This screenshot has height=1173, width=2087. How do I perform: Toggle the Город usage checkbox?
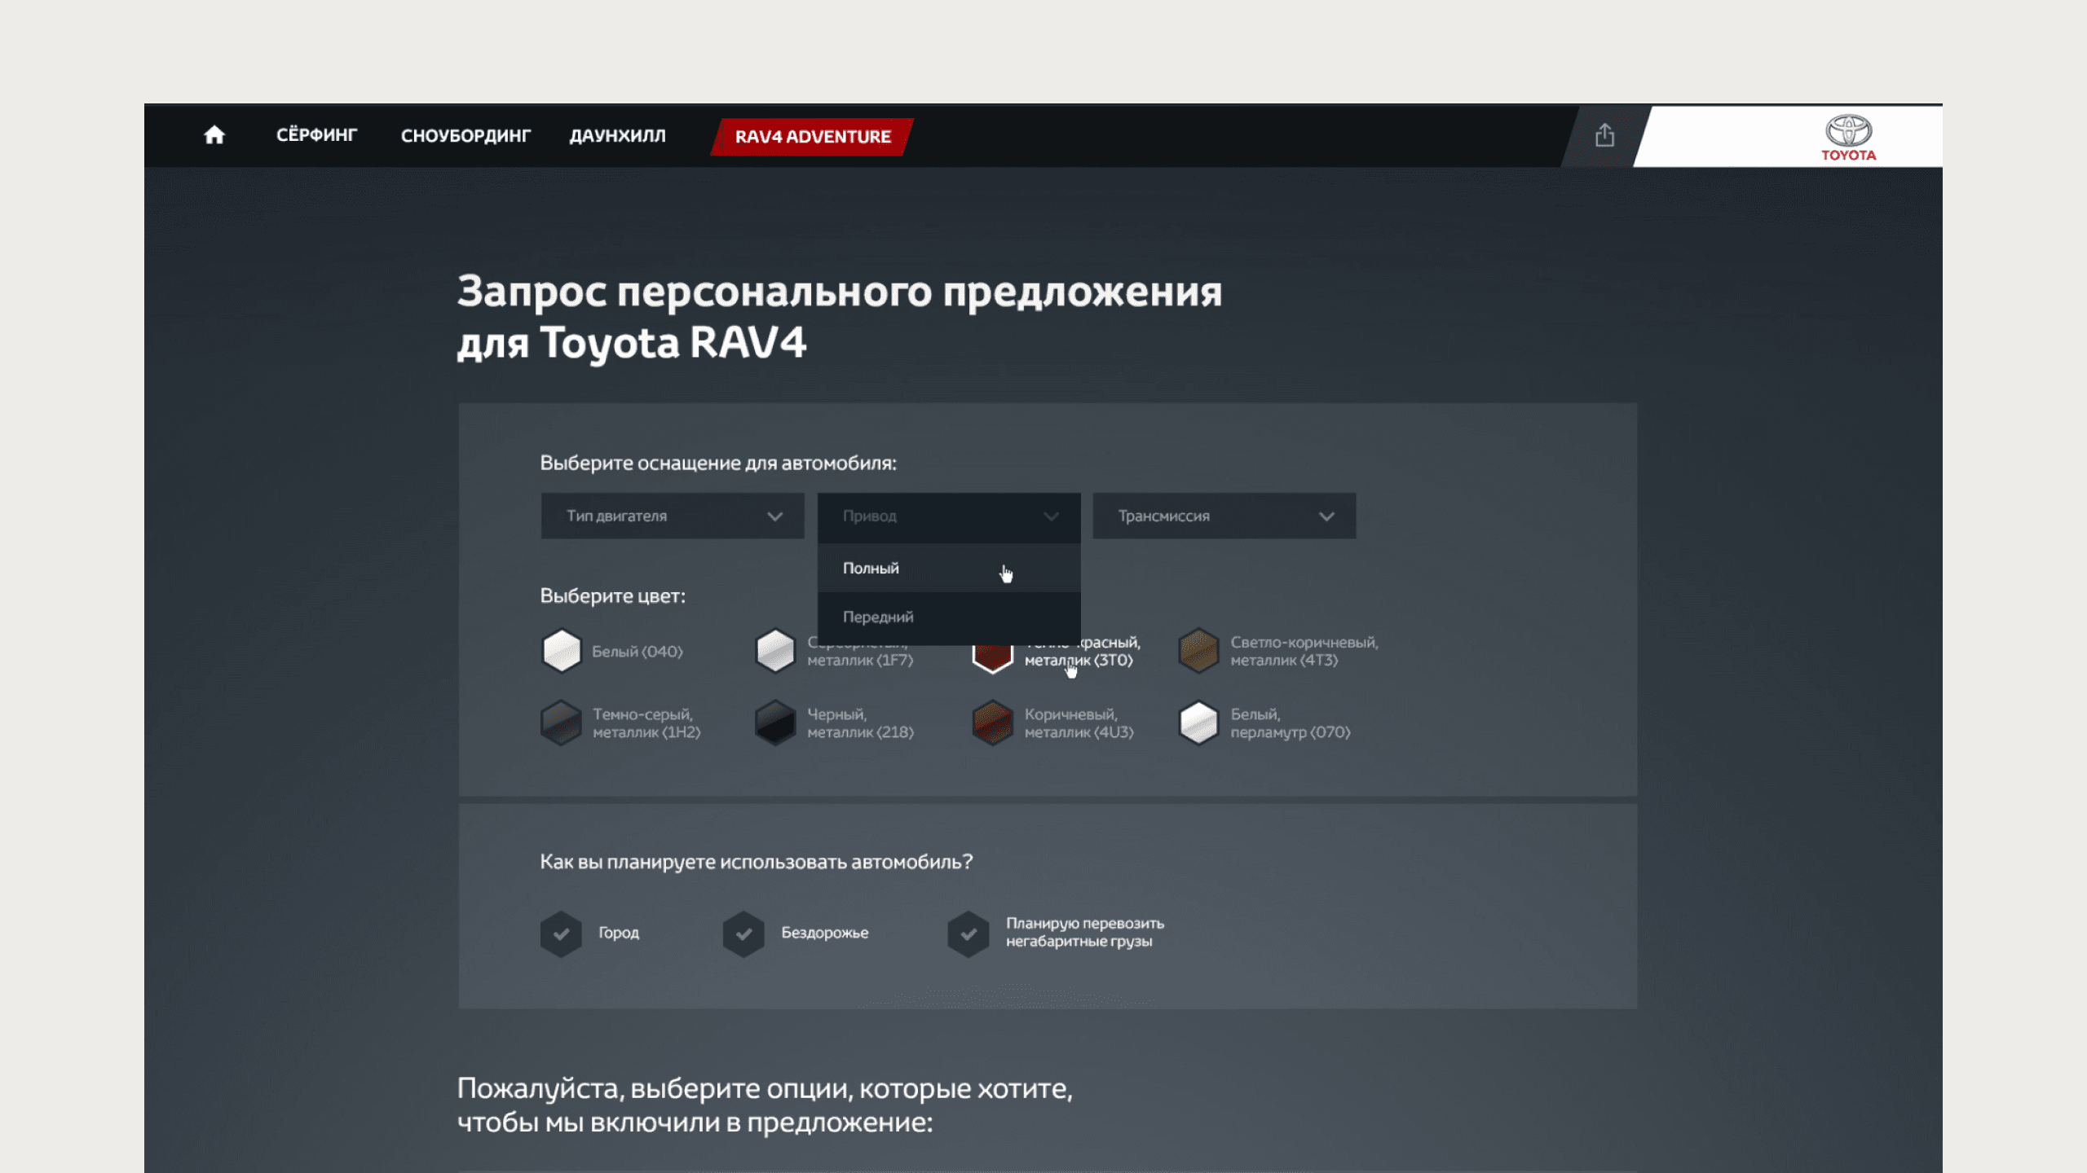click(x=561, y=934)
